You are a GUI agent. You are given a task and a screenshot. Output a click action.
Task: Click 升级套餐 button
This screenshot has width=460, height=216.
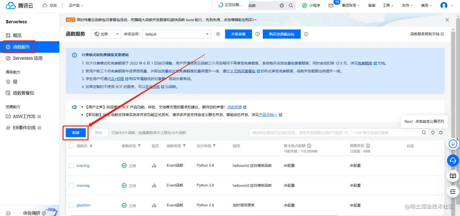[x=239, y=34]
